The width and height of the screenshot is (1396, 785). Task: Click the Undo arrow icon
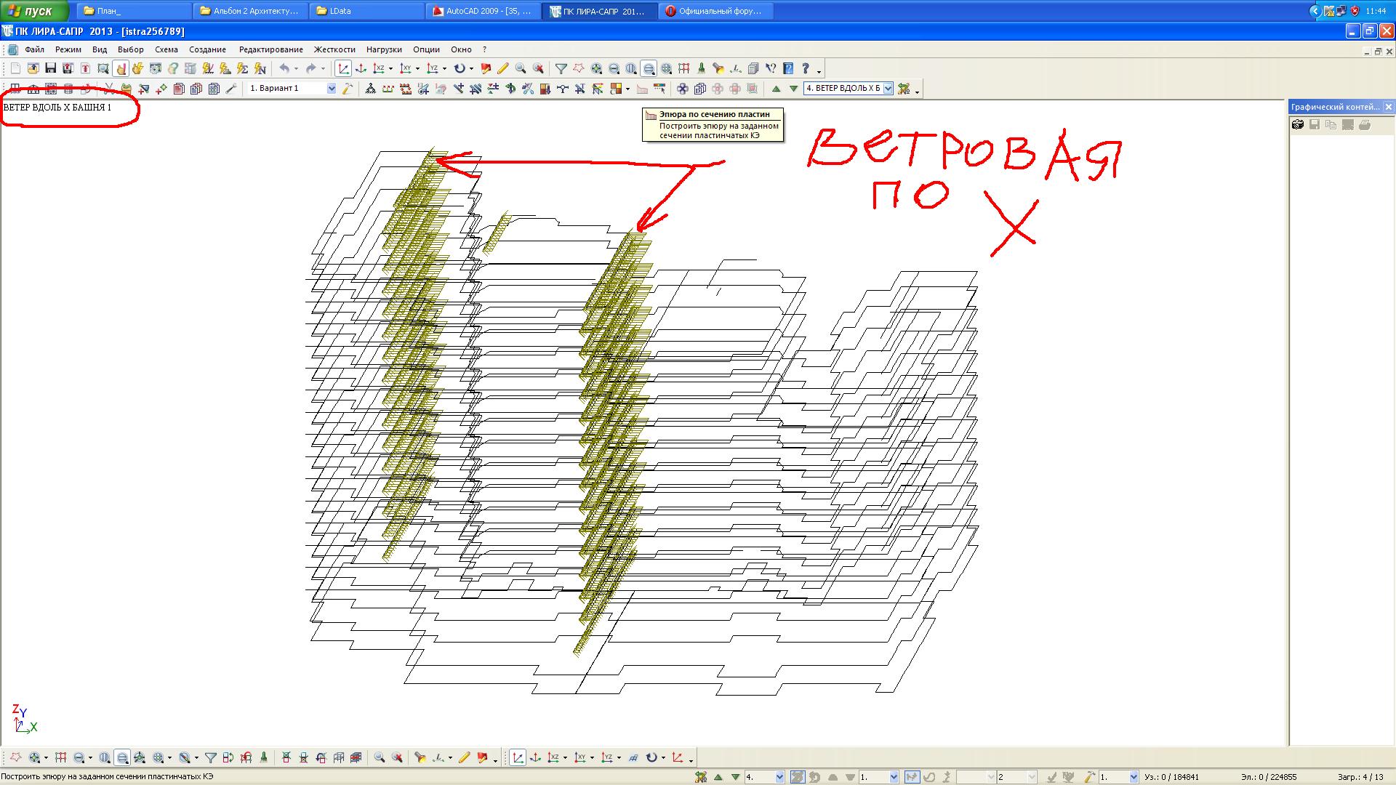pyautogui.click(x=285, y=68)
